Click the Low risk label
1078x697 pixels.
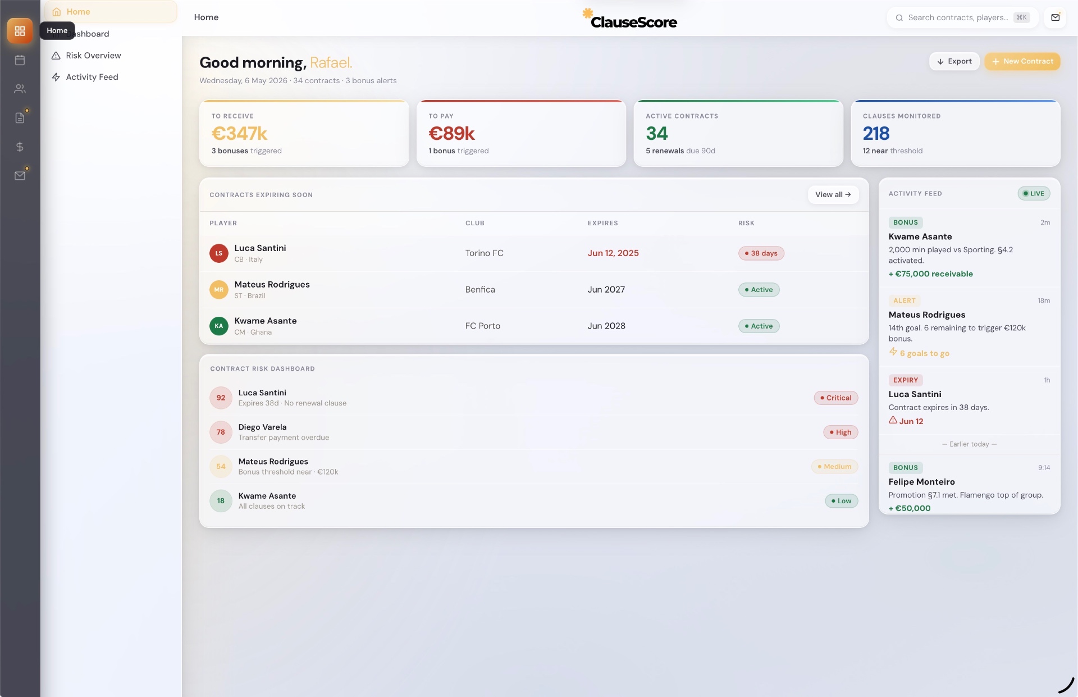[x=842, y=501]
